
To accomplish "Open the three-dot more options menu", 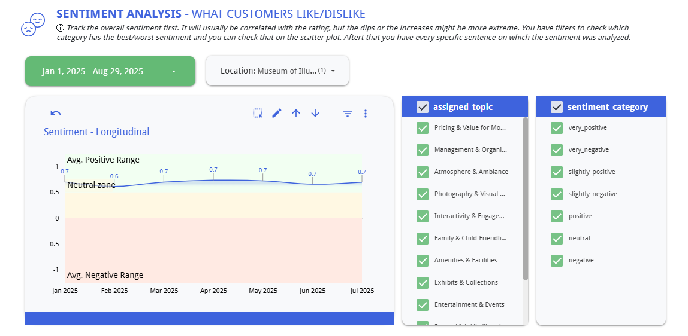I will click(x=366, y=113).
